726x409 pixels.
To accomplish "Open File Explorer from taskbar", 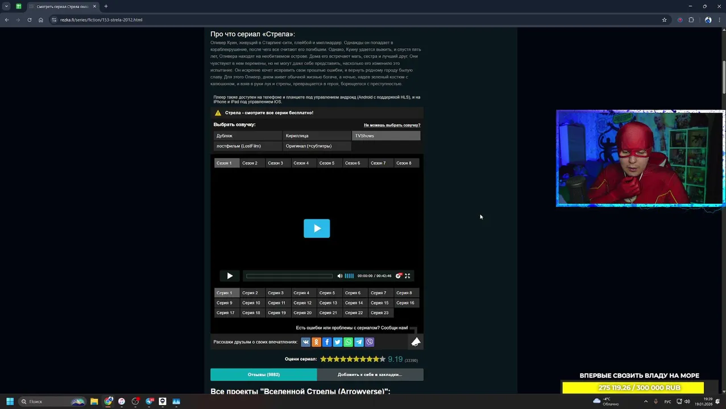I will 94,402.
